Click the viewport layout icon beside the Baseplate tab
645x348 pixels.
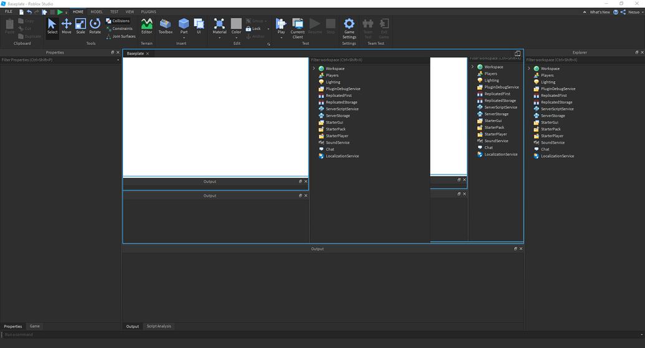click(x=517, y=53)
